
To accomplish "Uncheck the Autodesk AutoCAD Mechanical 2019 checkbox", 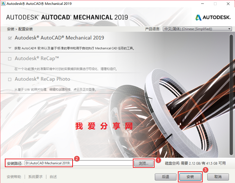I will click(10, 38).
